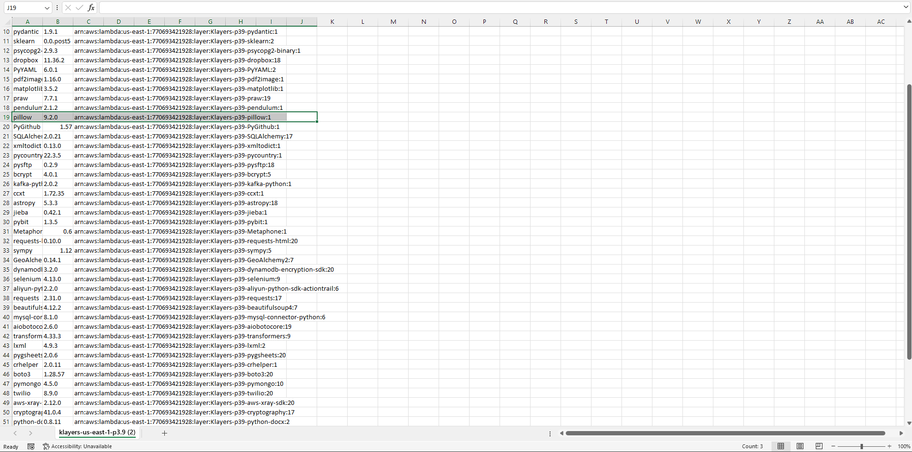Image resolution: width=912 pixels, height=452 pixels.
Task: Switch to Normal view icon
Action: coord(781,446)
